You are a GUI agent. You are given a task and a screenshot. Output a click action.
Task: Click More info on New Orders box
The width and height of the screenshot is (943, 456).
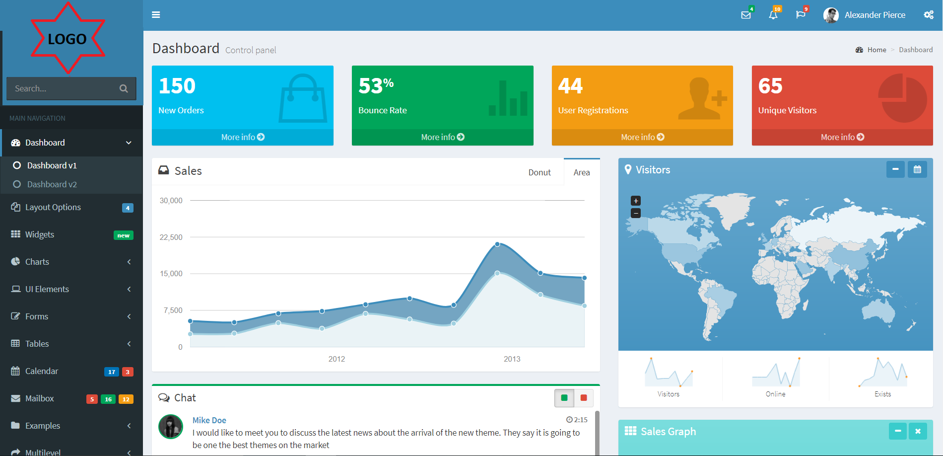(x=243, y=137)
